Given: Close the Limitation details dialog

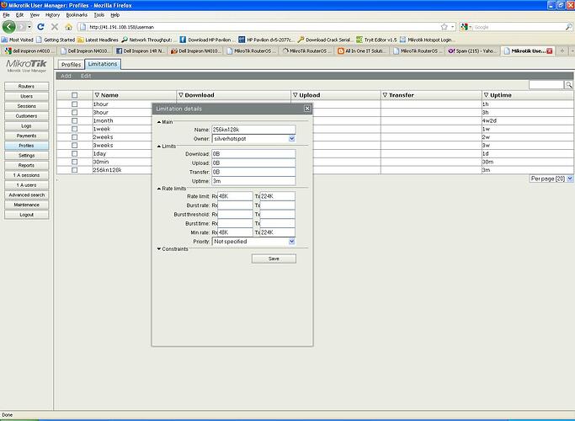Looking at the screenshot, I should point(307,109).
